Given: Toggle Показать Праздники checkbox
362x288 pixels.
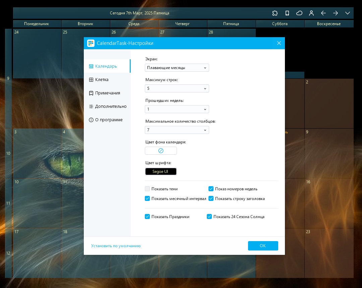Looking at the screenshot, I should (x=147, y=217).
